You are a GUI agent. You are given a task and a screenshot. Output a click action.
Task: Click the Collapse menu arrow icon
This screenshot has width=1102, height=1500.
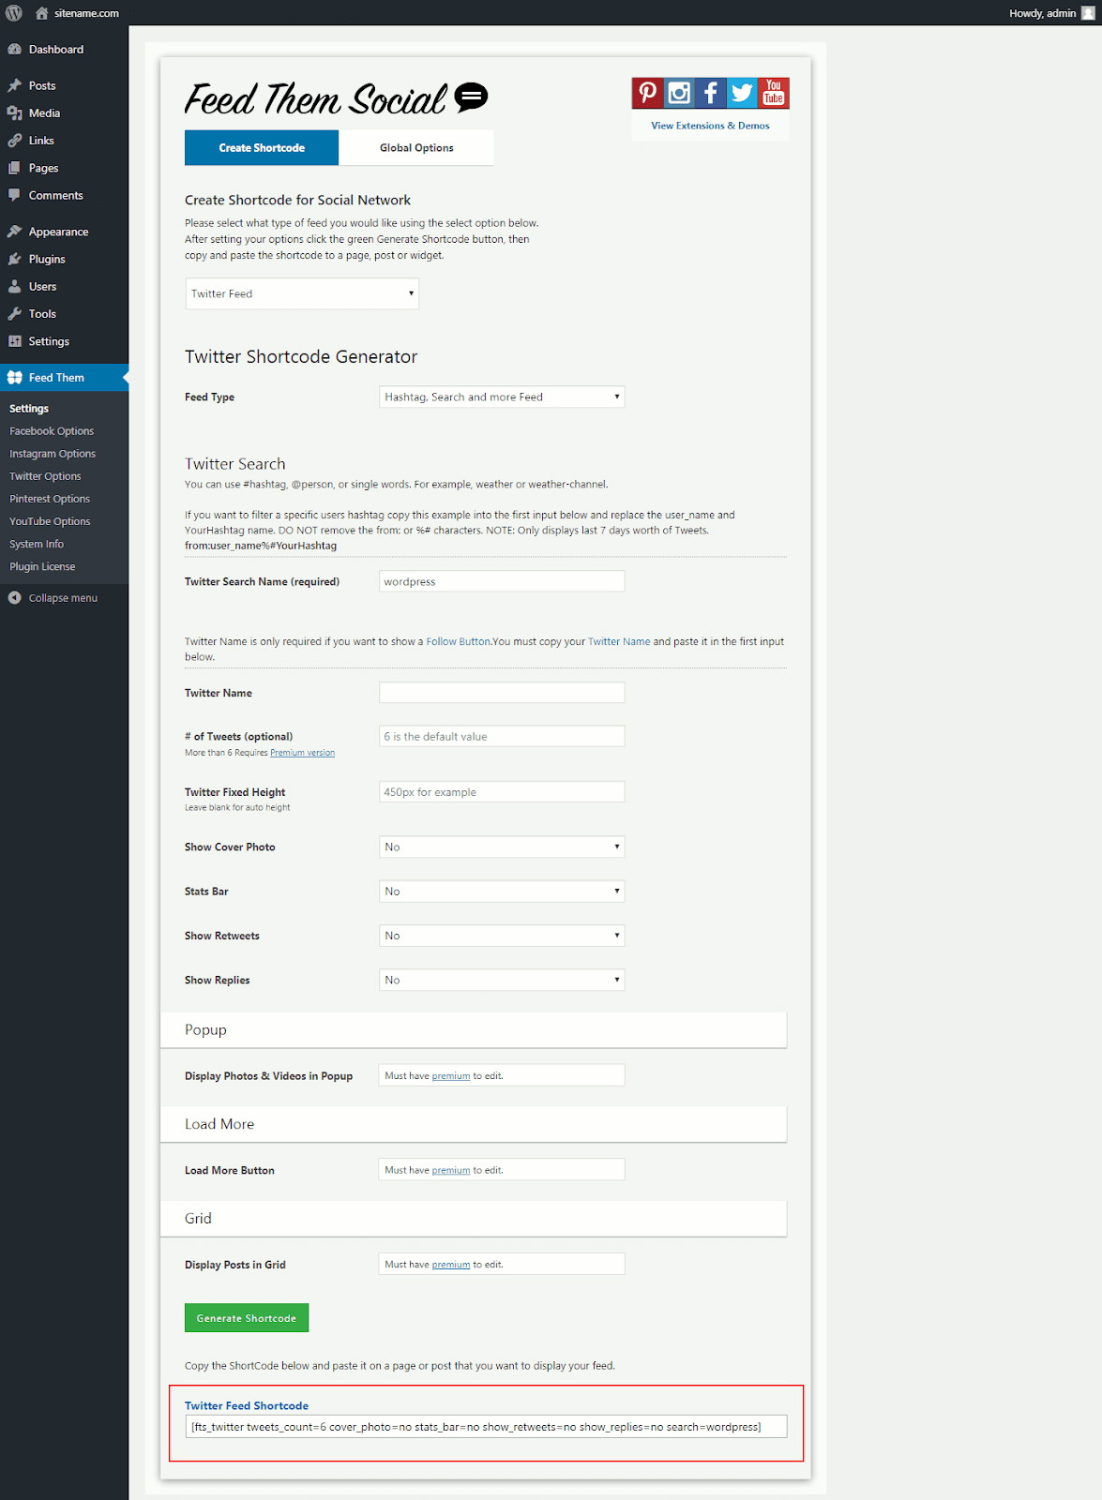(14, 597)
